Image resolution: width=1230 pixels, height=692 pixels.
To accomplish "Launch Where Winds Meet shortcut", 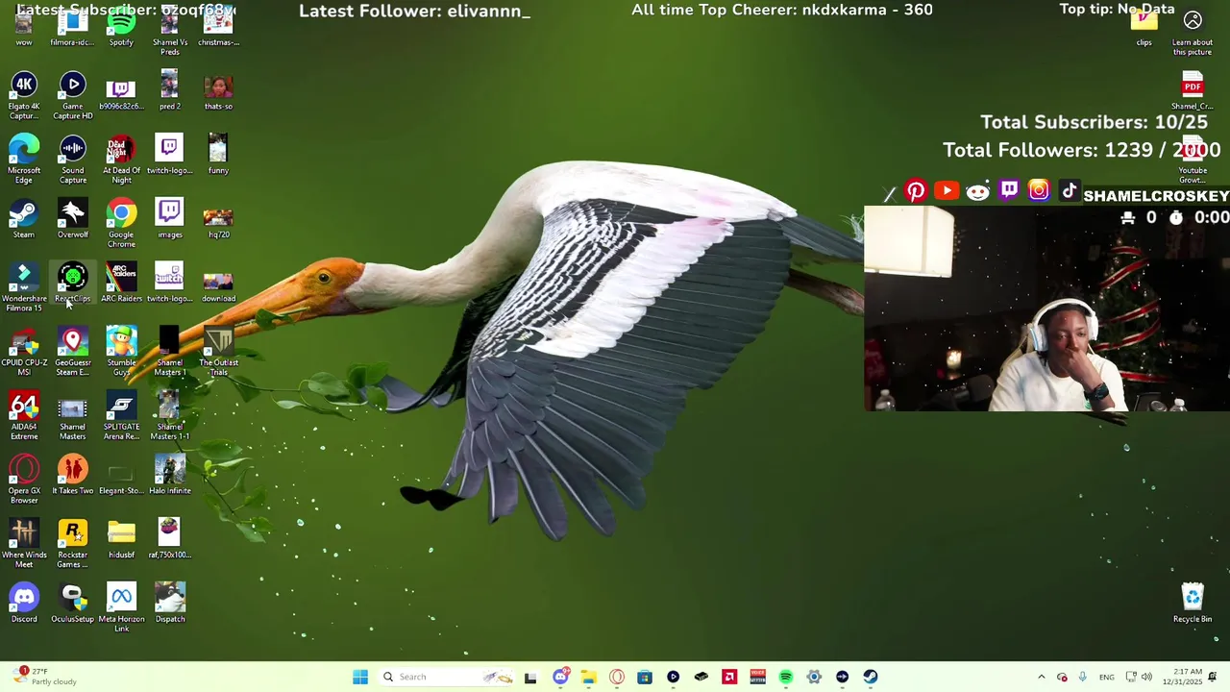I will pyautogui.click(x=24, y=544).
